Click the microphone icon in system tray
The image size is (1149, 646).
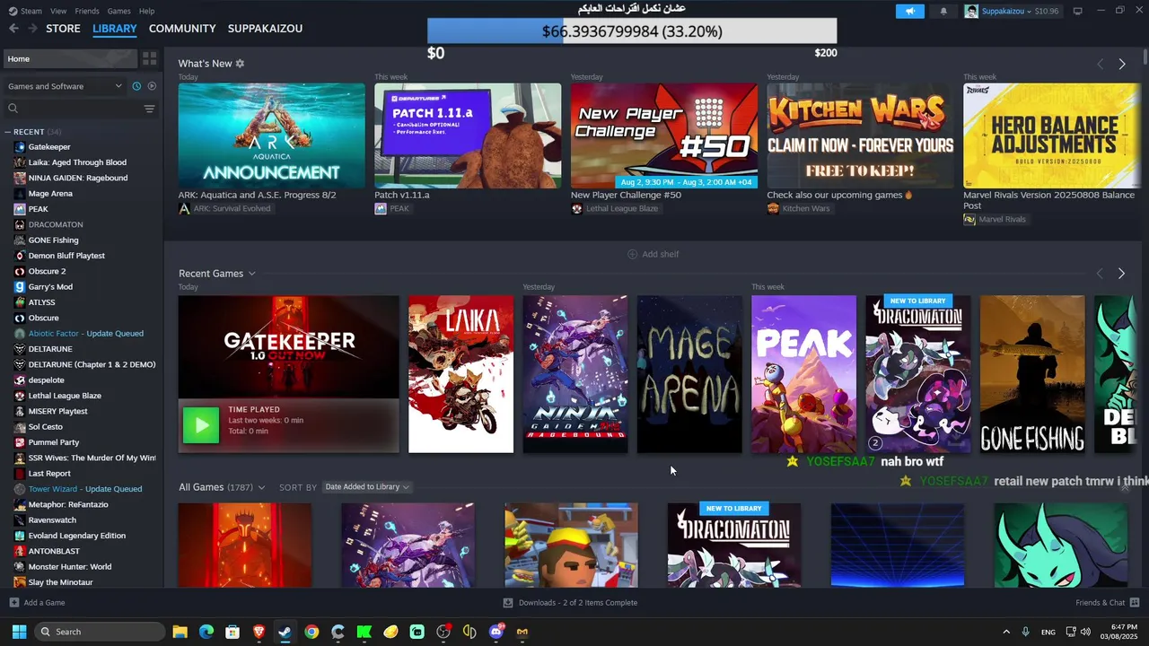[1026, 632]
